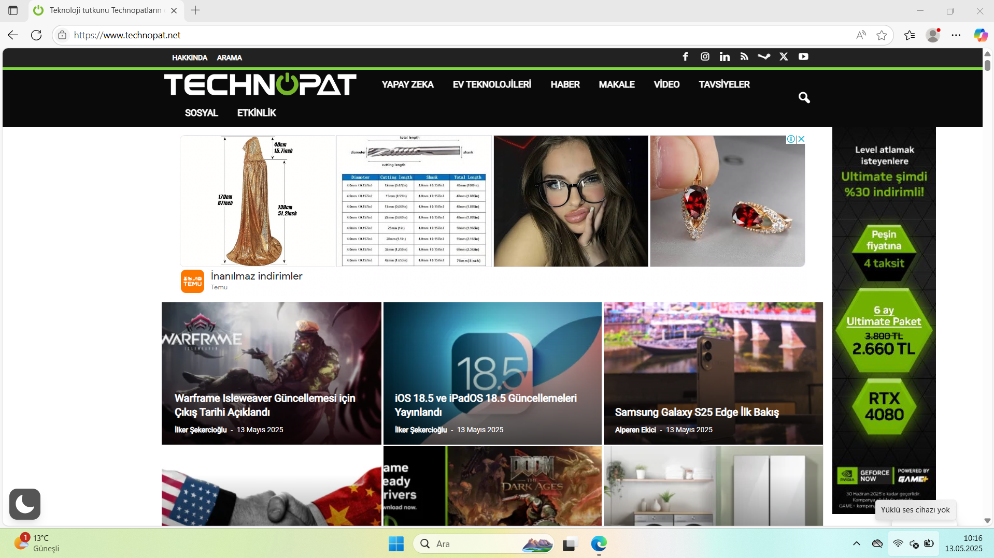Click the 'İnanılmaz indirimler' Temu ad title
994x558 pixels.
coord(257,276)
